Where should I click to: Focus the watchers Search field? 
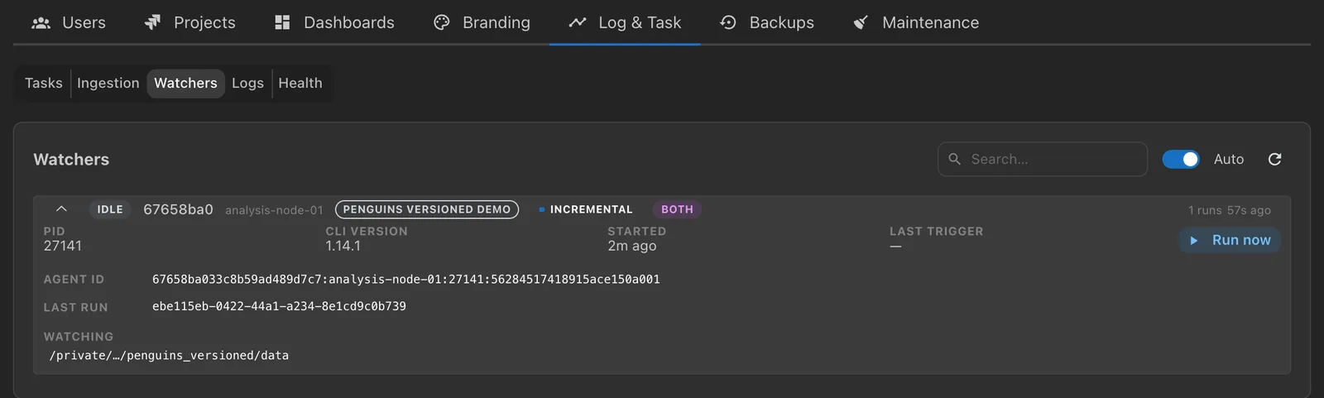[x=1042, y=159]
